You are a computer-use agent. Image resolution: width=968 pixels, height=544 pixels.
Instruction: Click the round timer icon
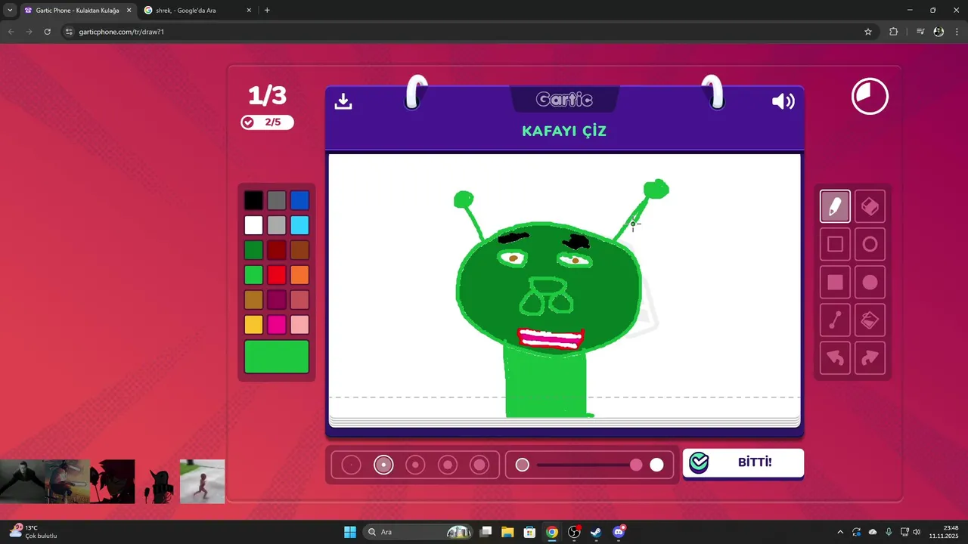pyautogui.click(x=870, y=97)
